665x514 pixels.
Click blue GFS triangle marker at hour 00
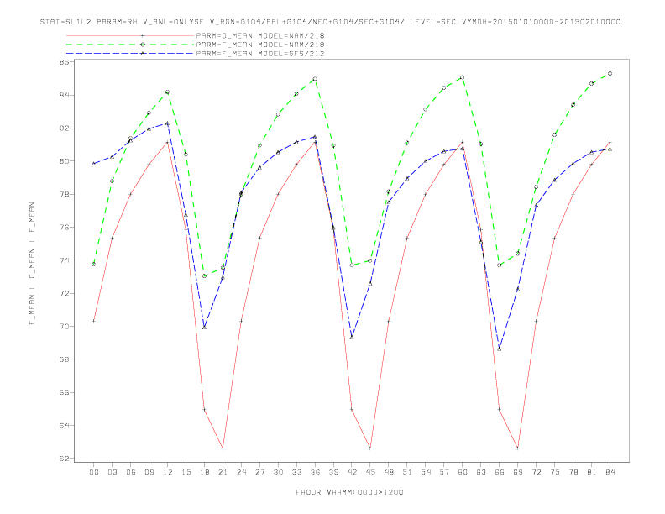pos(94,163)
